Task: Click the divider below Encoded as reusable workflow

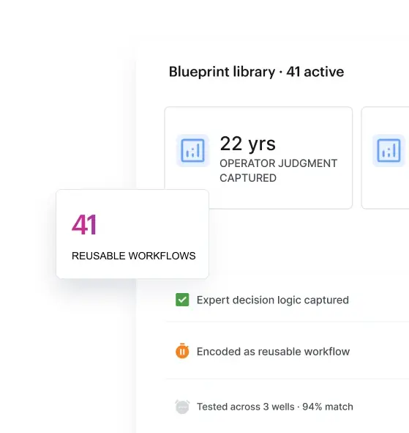Action: click(287, 379)
